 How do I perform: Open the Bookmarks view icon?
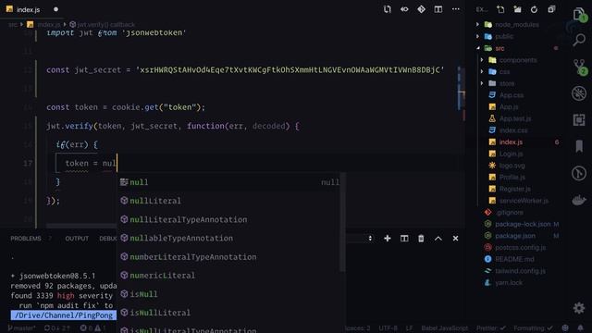click(x=579, y=146)
